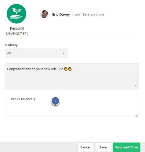
Task: Click the word 'from' between names
Action: 76,14
